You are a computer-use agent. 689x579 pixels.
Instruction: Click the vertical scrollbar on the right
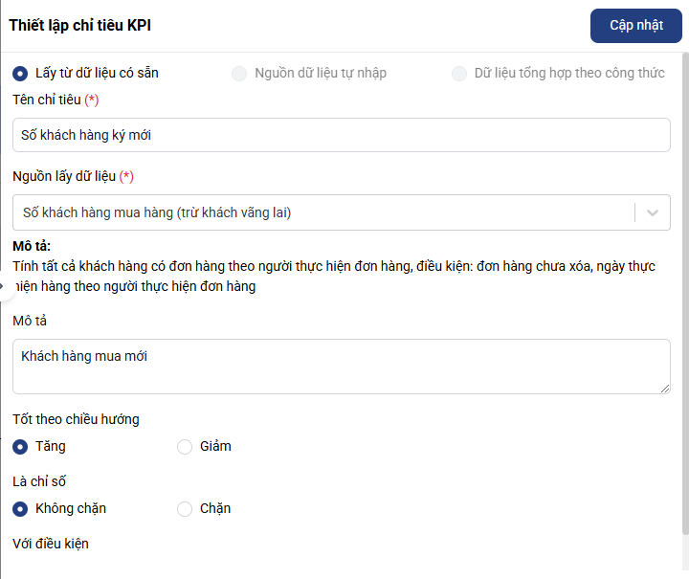click(x=684, y=287)
